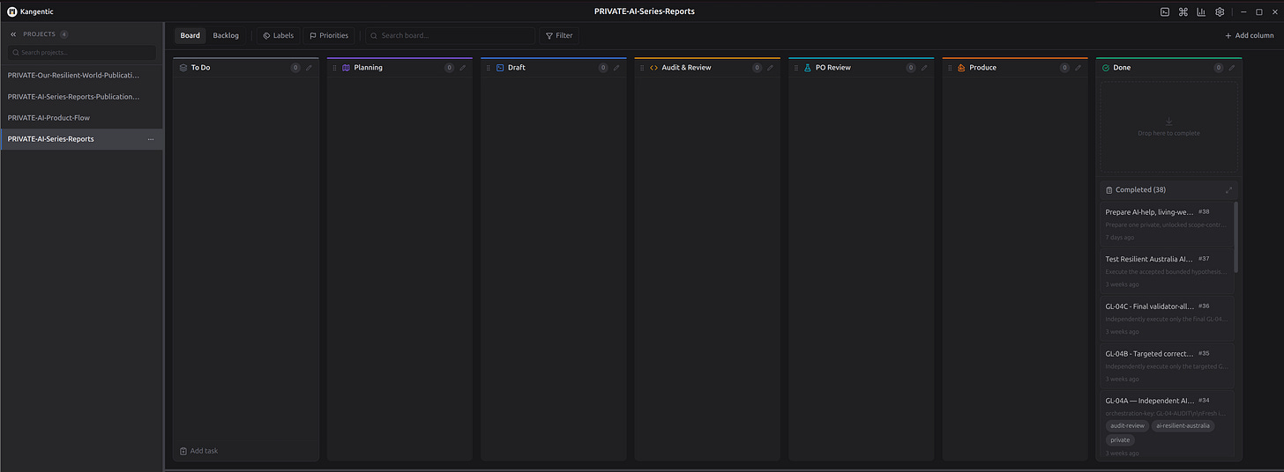Click the To Do column layers icon
The image size is (1284, 472).
pyautogui.click(x=183, y=68)
